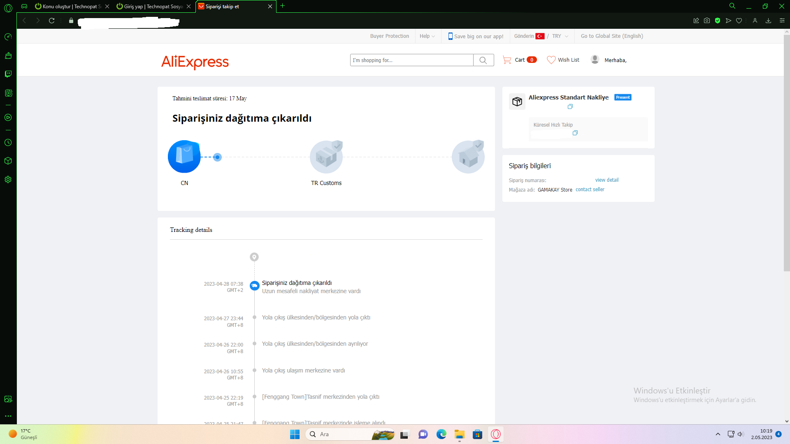Open history clock in Opera sidebar

point(8,143)
